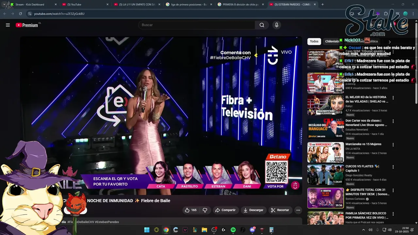
Task: Open File Explorer from taskbar
Action: coord(204,230)
